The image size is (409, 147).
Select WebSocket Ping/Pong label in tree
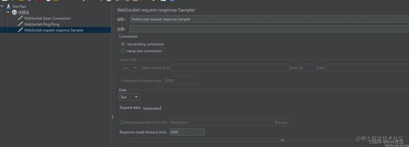pos(42,24)
